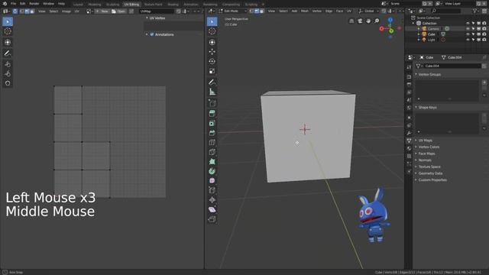Click the UVMap field in UV editor

coord(157,11)
